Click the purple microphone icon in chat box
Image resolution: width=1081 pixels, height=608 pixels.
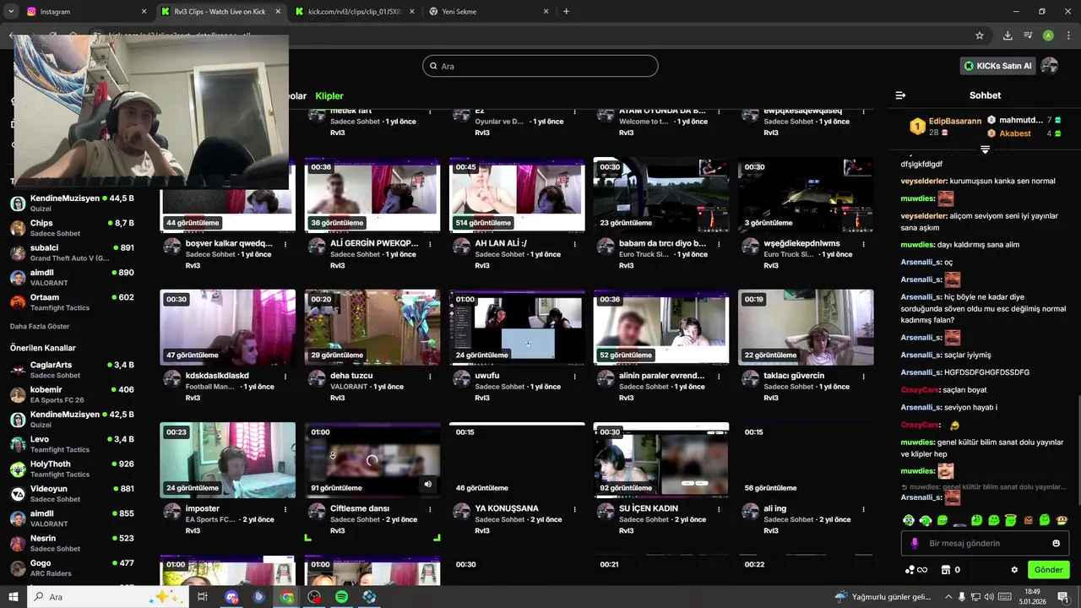pyautogui.click(x=915, y=543)
